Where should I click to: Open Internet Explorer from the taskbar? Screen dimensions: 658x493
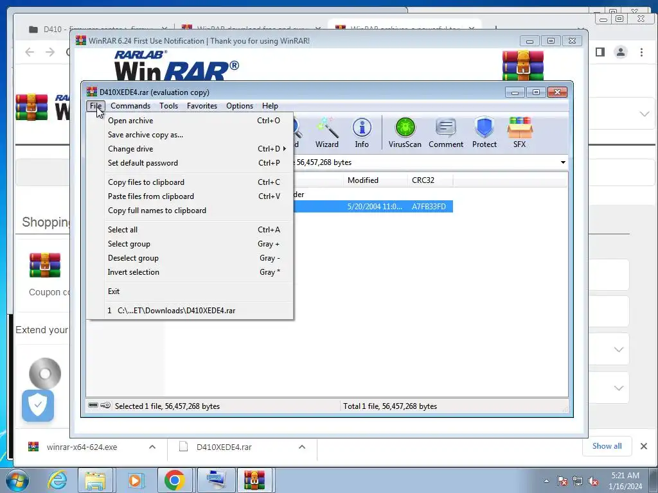pyautogui.click(x=57, y=480)
